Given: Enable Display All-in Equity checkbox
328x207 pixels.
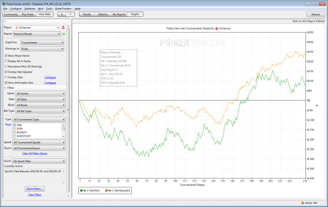Looking at the screenshot, I should point(6,61).
